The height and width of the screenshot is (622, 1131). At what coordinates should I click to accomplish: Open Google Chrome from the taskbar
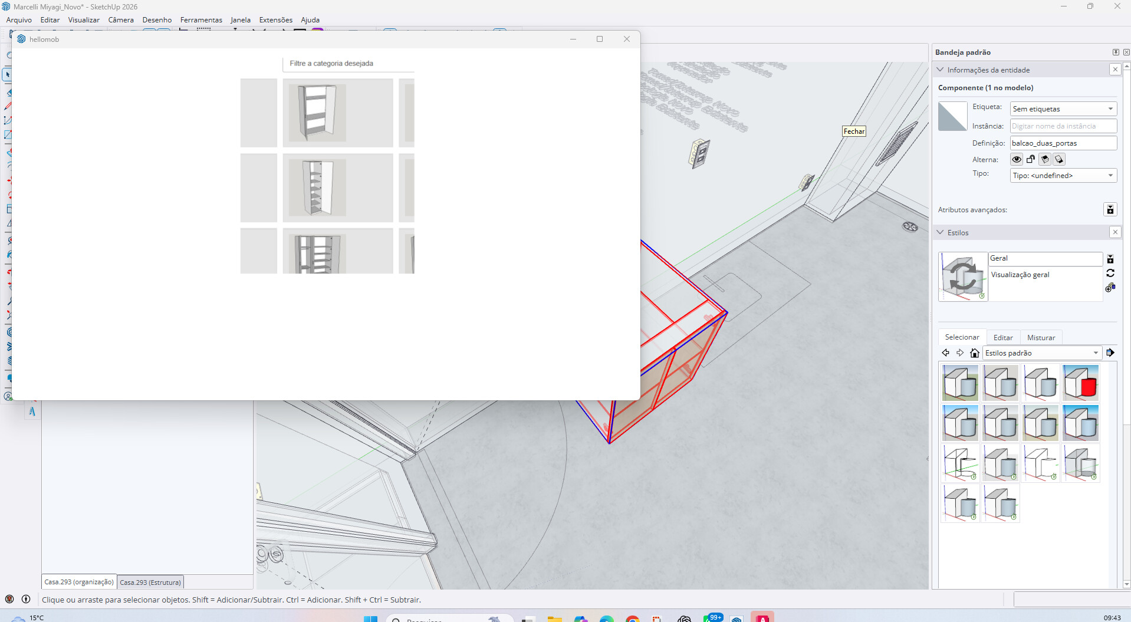(632, 618)
